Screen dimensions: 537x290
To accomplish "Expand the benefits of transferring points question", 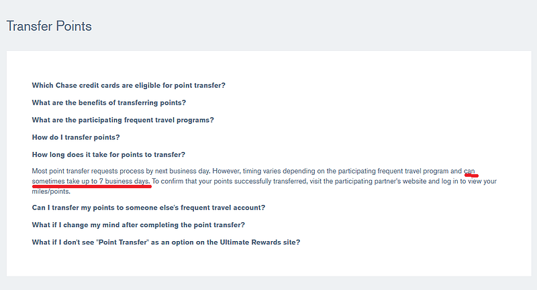I will click(109, 103).
